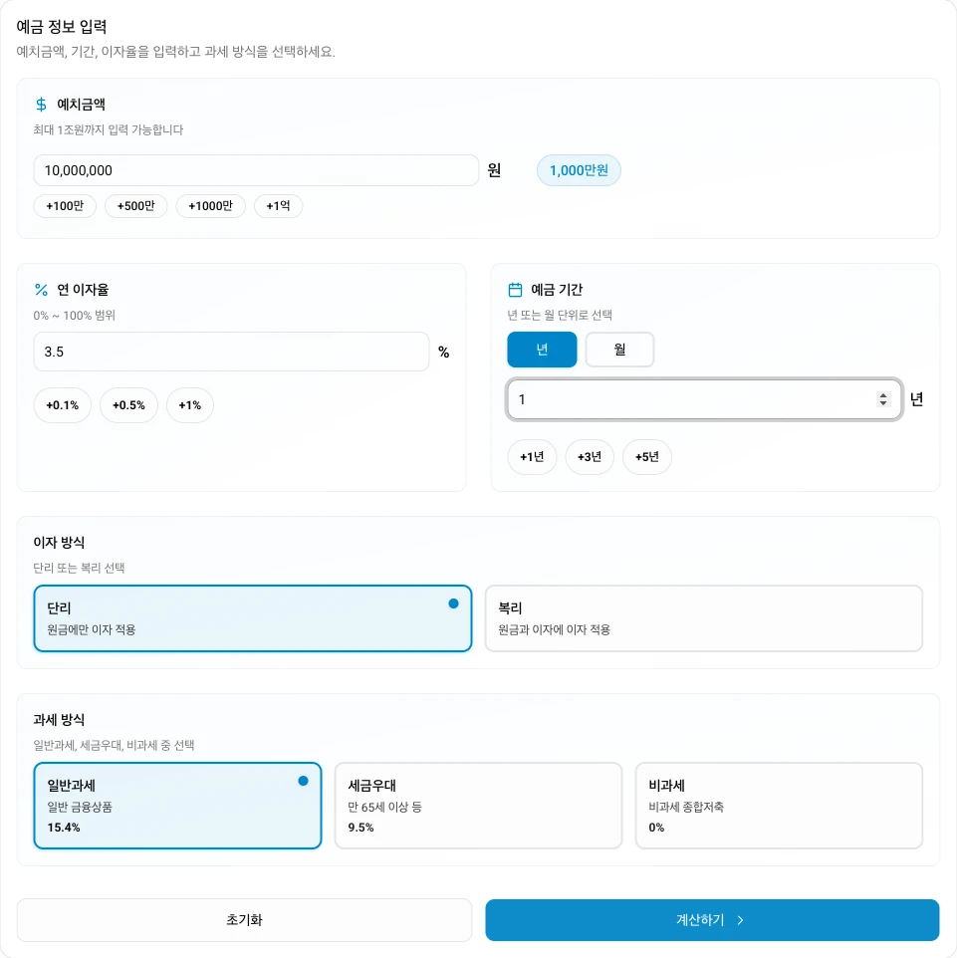Focus the annual interest rate field
957x958 pixels.
231,352
